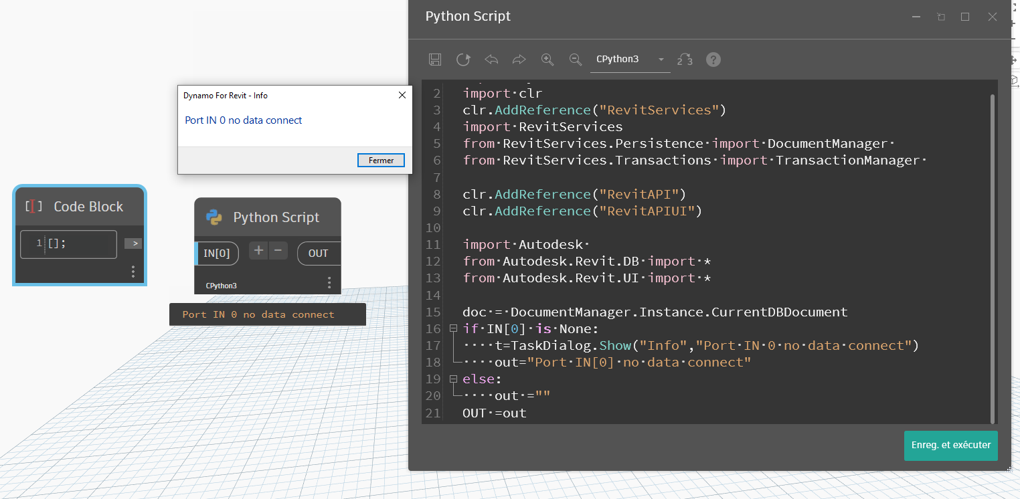Click line 11 'import Autodesk'
This screenshot has width=1020, height=499.
click(525, 245)
